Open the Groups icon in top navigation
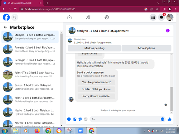This screenshot has height=134, width=179. tap(107, 18)
